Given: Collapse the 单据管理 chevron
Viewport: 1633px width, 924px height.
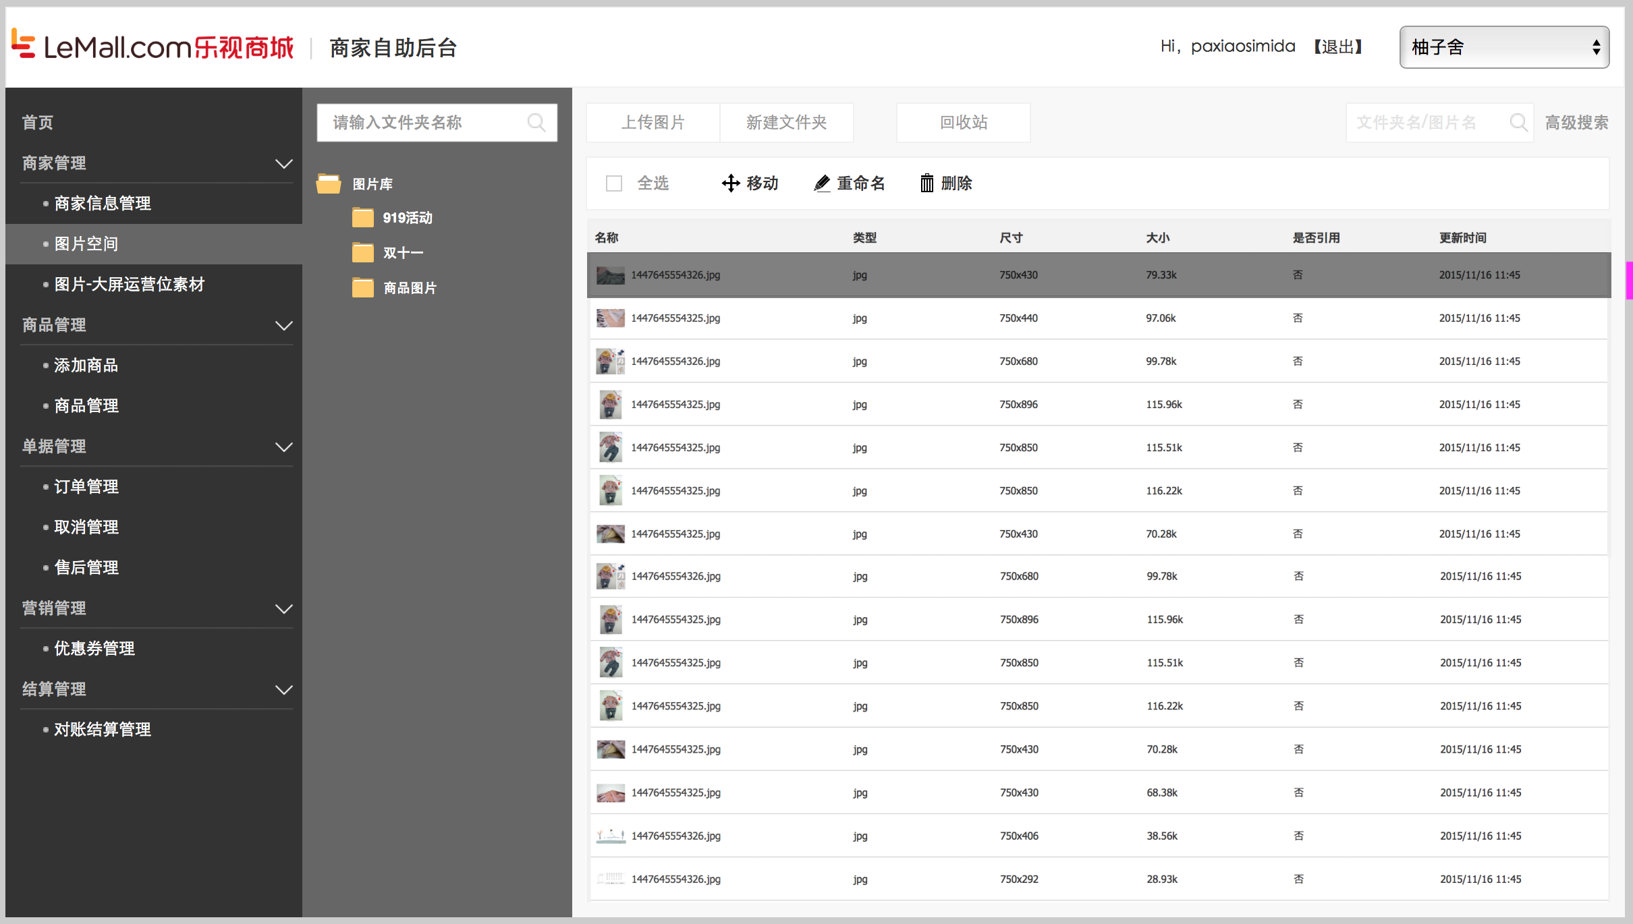Looking at the screenshot, I should coord(284,446).
